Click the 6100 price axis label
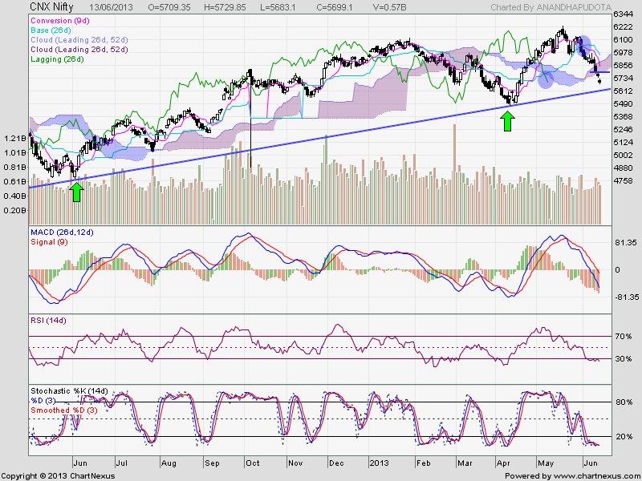 pos(623,39)
